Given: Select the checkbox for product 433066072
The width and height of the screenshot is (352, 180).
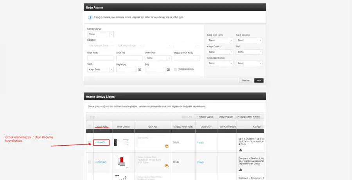Looking at the screenshot, I should (x=90, y=143).
